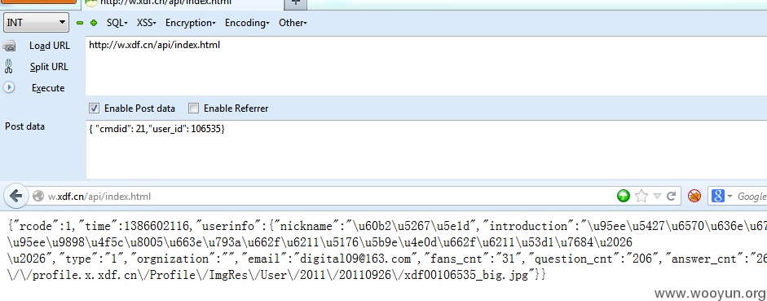Expand the Encryption menu
This screenshot has width=767, height=301.
point(190,23)
